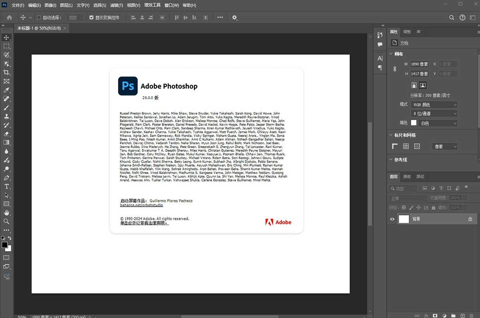Open the 模式 RGB 颜色 dropdown
Image resolution: width=480 pixels, height=318 pixels.
point(434,104)
